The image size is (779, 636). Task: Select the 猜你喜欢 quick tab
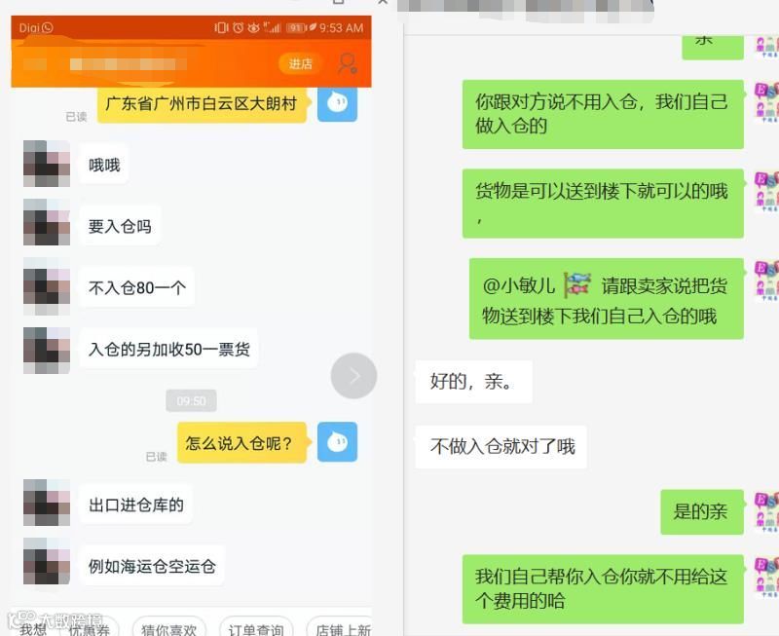coord(168,628)
